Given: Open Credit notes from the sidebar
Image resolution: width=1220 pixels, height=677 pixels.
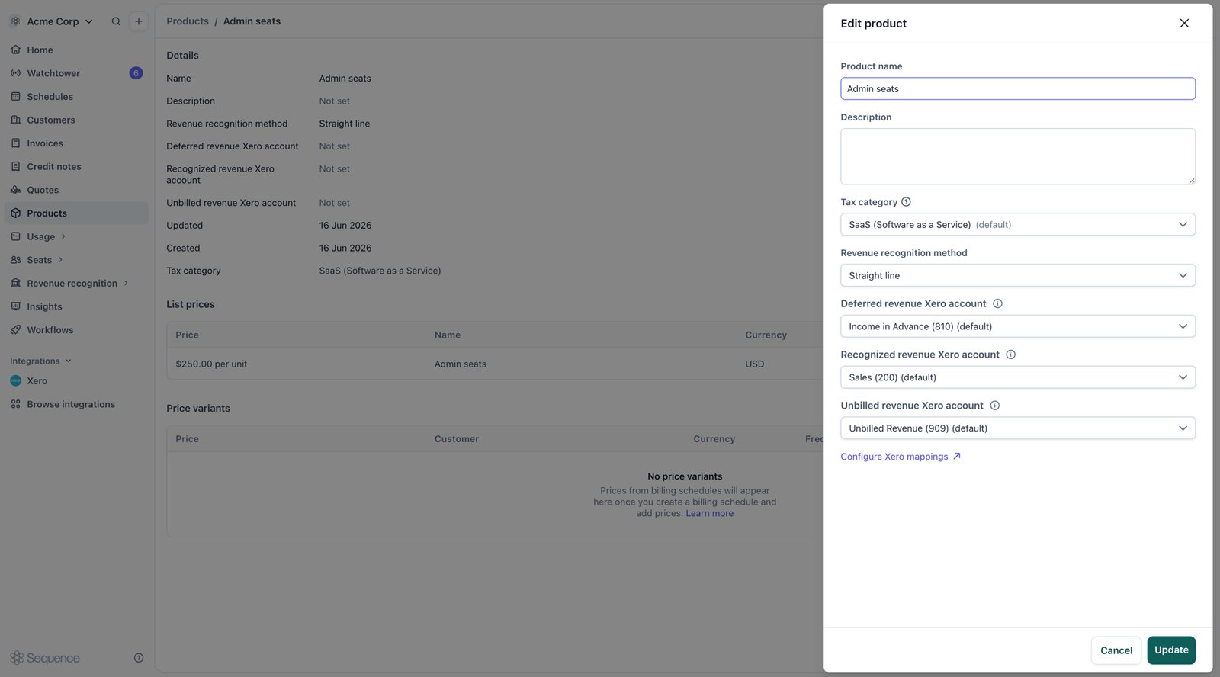Looking at the screenshot, I should coord(76,166).
